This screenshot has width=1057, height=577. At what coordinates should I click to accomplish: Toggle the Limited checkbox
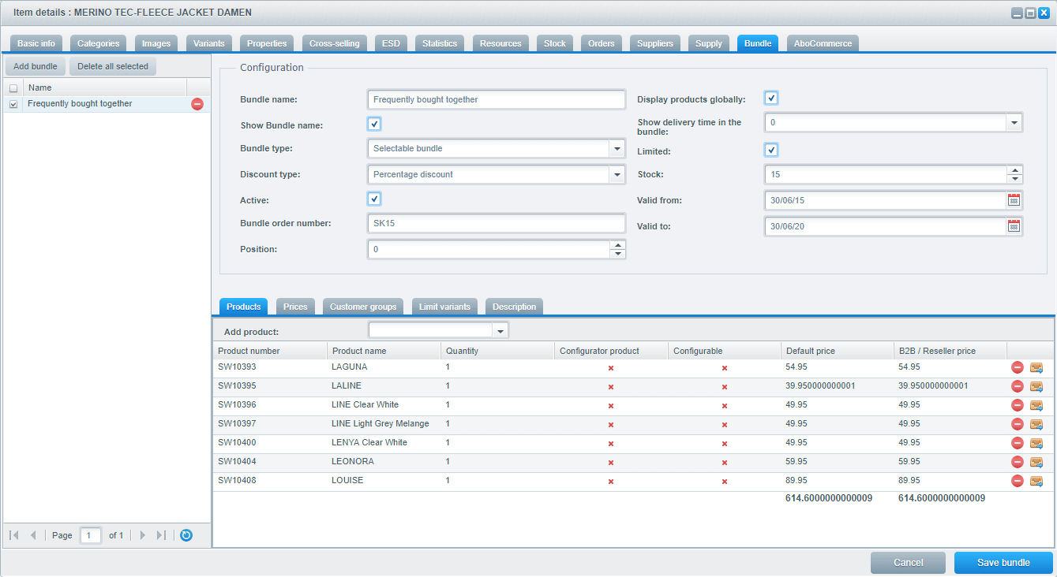click(x=771, y=151)
